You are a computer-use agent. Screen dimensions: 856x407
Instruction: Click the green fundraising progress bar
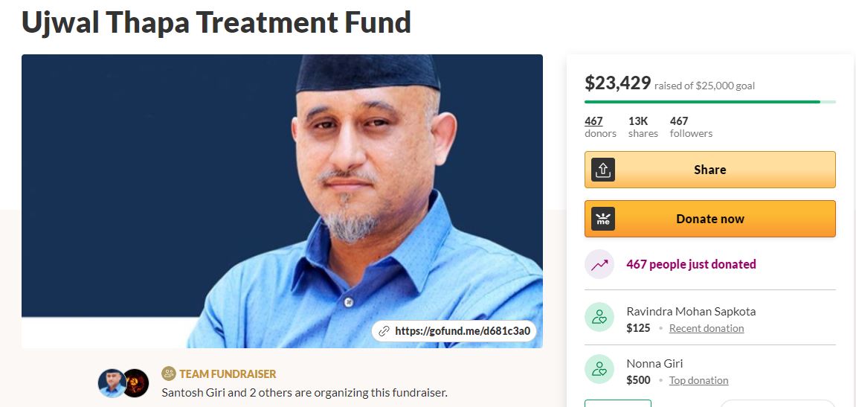coord(709,102)
